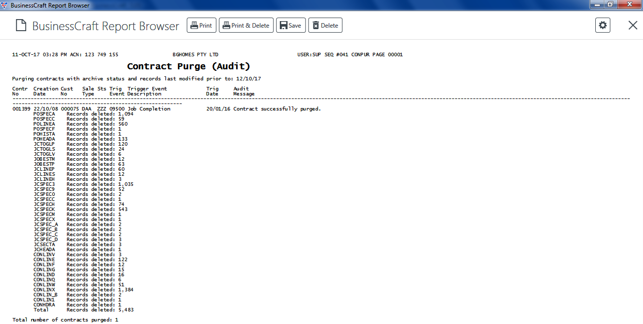
Task: Select the JCSPECH records row
Action: point(79,204)
